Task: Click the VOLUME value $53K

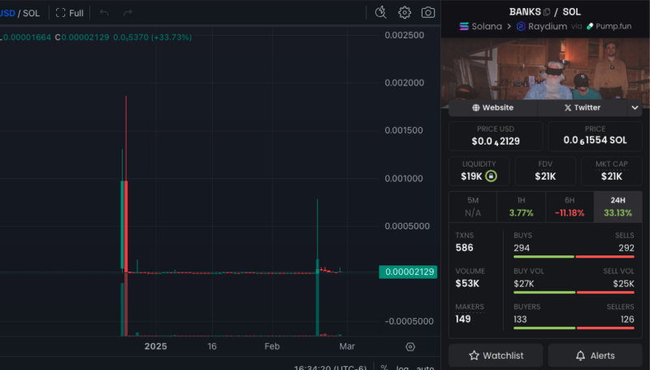Action: pos(467,283)
